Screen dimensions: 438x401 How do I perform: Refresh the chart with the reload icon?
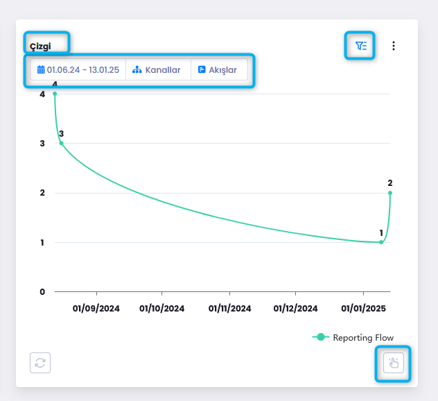coord(40,363)
